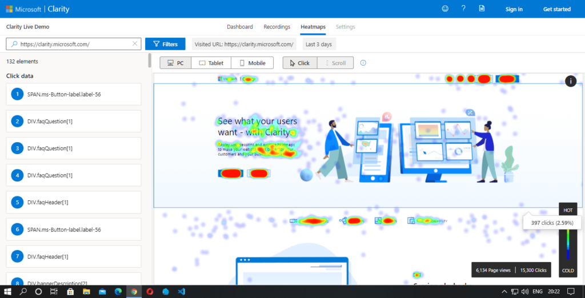Click the 15,300 Clicks stat
This screenshot has width=585, height=298.
[533, 269]
